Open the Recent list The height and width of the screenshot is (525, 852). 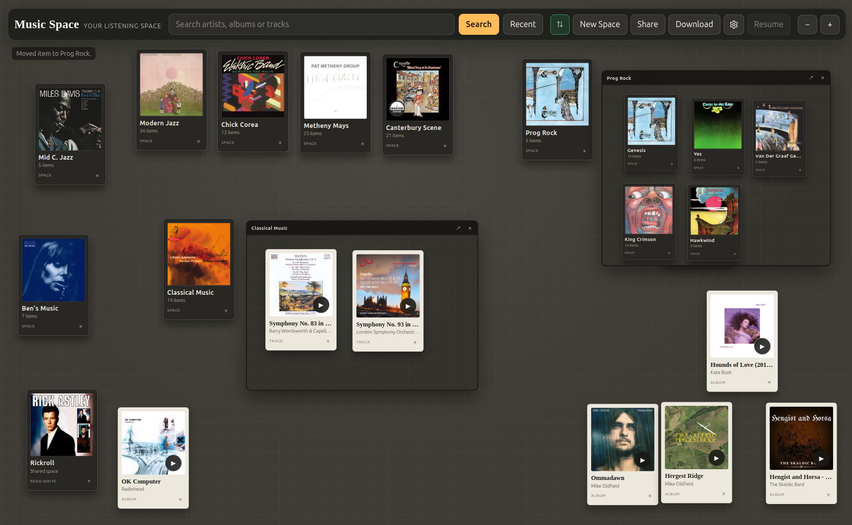point(523,25)
